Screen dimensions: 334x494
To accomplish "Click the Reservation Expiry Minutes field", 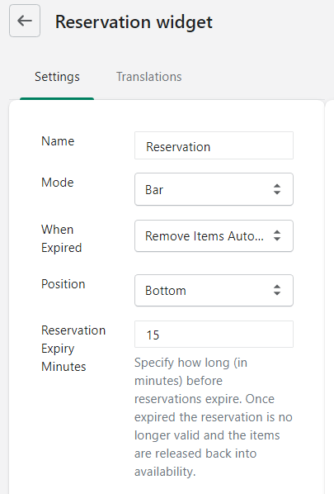I will point(214,335).
